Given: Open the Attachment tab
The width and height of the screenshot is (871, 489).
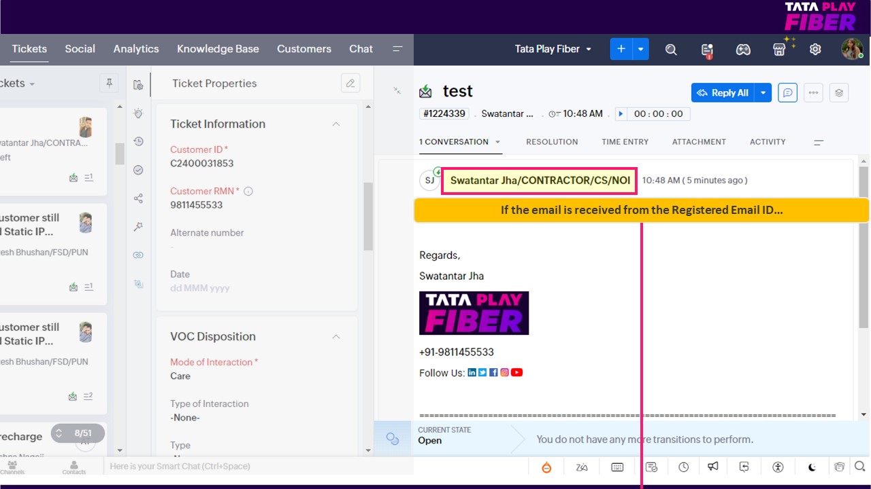Looking at the screenshot, I should click(x=699, y=142).
